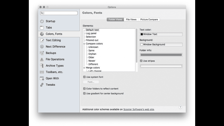Screen dimensions: 224x126
Task: Select Unknown under Compare colors
Action: point(93,47)
